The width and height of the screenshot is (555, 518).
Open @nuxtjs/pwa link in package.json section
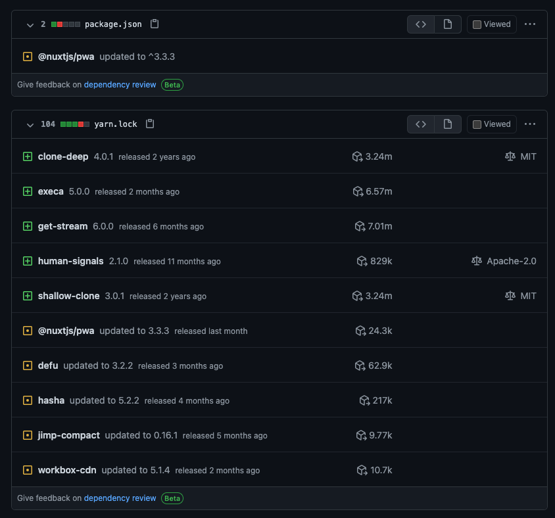pyautogui.click(x=66, y=57)
